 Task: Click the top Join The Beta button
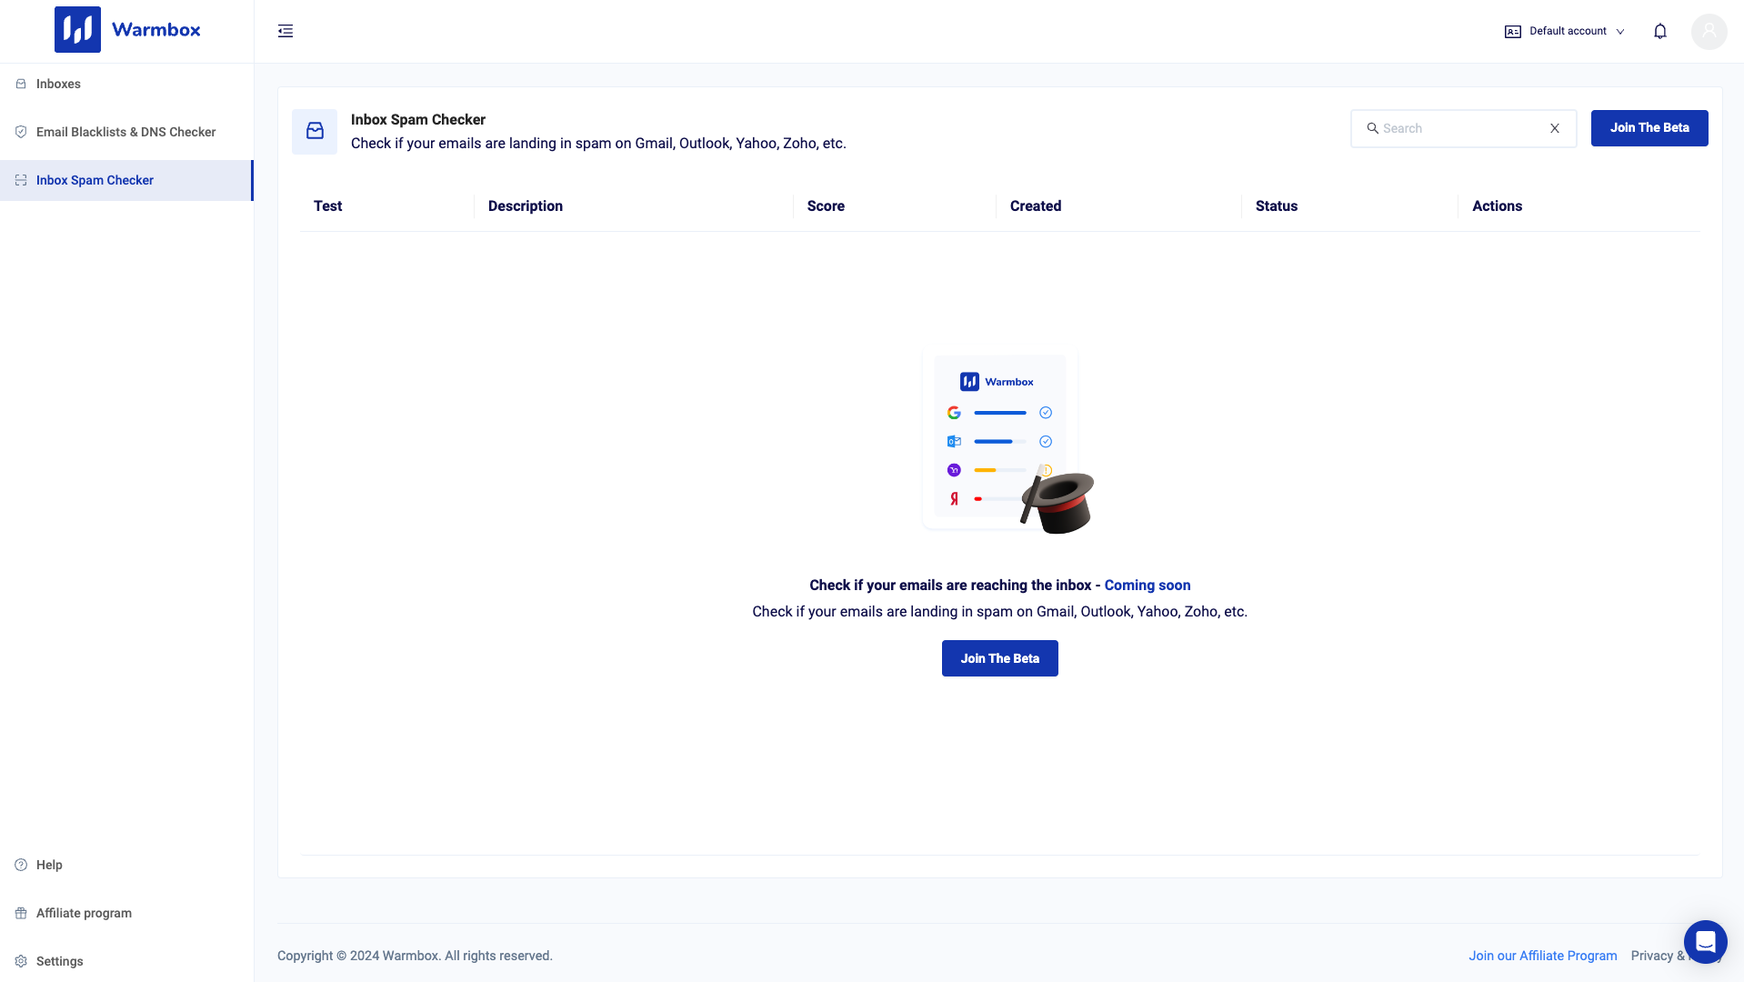point(1649,128)
